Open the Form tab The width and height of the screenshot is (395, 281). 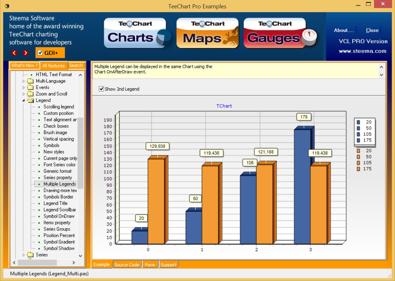click(150, 265)
